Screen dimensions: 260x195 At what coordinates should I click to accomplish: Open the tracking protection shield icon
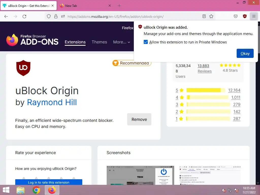pyautogui.click(x=48, y=17)
